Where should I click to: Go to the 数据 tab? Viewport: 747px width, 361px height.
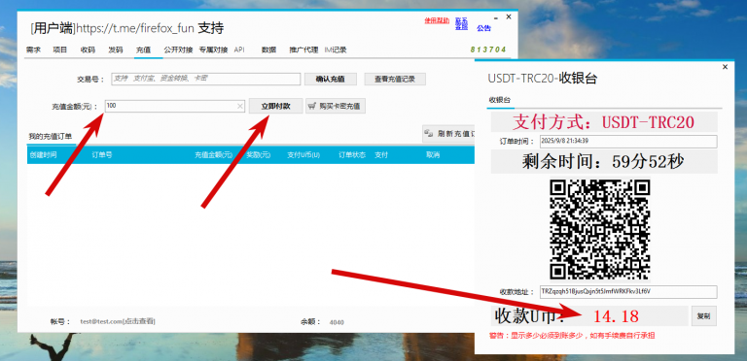tap(268, 49)
